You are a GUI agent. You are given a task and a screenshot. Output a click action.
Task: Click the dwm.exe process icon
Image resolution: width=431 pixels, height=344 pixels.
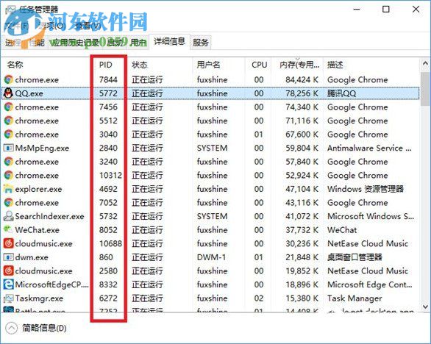pos(9,257)
